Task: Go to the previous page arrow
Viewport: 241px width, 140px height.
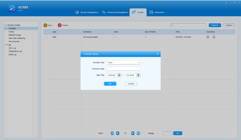Action: click(x=118, y=133)
